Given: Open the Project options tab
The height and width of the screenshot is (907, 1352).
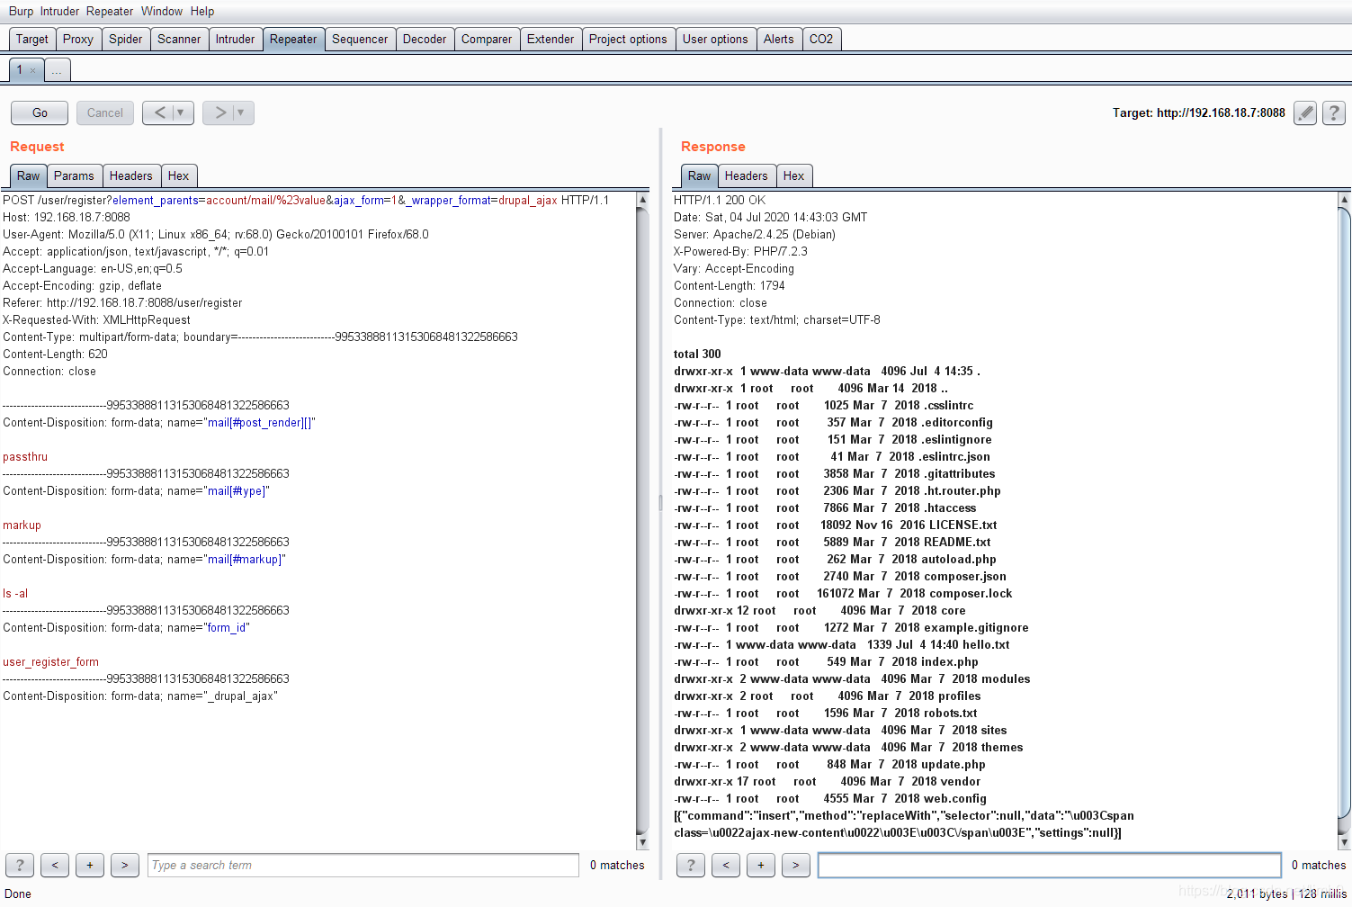Looking at the screenshot, I should click(628, 39).
